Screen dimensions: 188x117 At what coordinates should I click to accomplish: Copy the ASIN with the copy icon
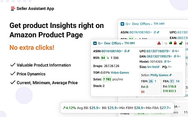pyautogui.click(x=125, y=51)
